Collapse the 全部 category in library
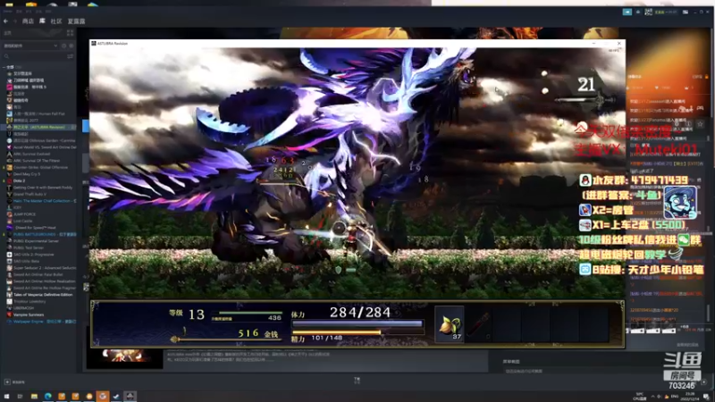 [x=4, y=67]
